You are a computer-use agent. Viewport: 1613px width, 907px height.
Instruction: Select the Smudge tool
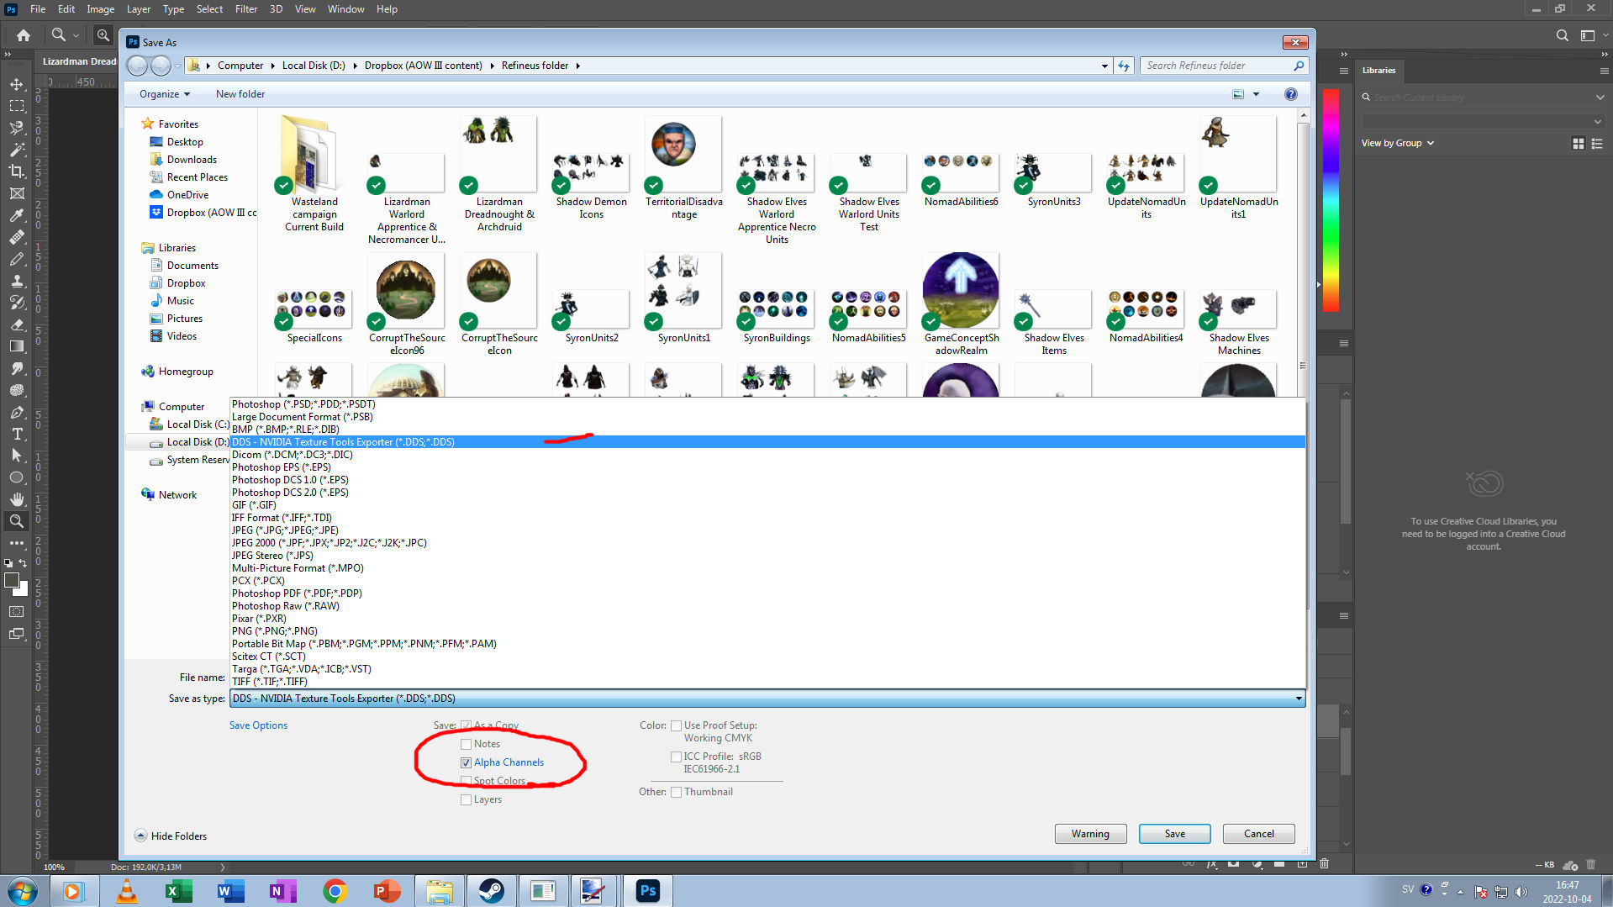(x=17, y=368)
